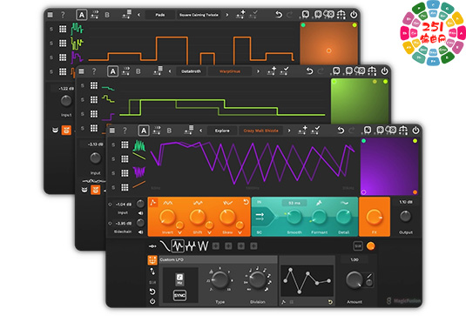466x316 pixels.
Task: Click the note/Hz mode icon above SYNC
Action: (x=179, y=279)
